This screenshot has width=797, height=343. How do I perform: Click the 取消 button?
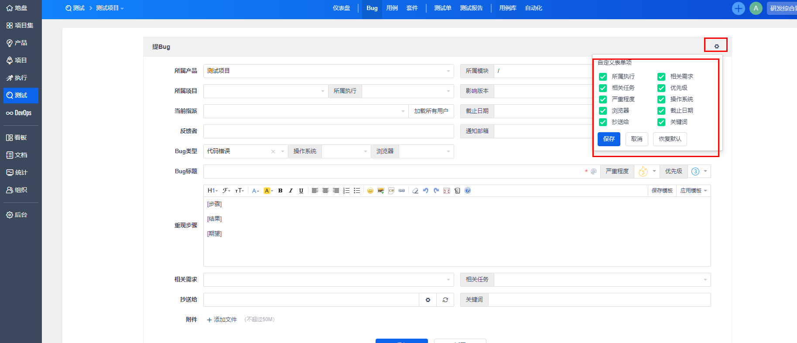point(637,139)
